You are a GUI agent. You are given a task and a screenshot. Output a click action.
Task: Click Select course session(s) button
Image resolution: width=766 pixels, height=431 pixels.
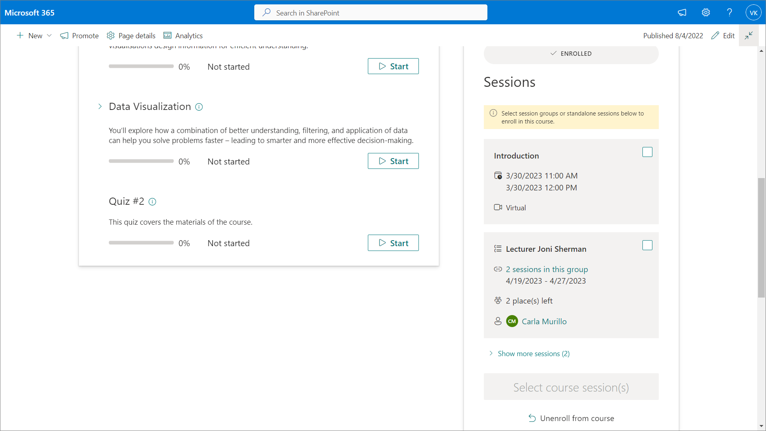point(571,387)
